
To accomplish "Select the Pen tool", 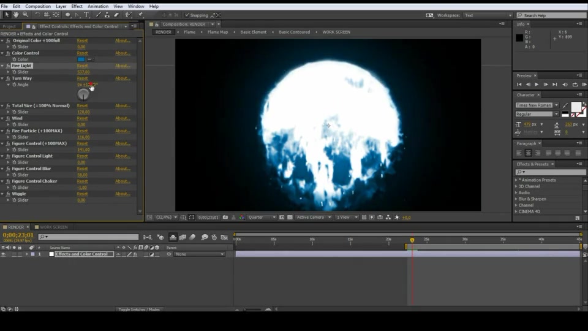I will (77, 15).
